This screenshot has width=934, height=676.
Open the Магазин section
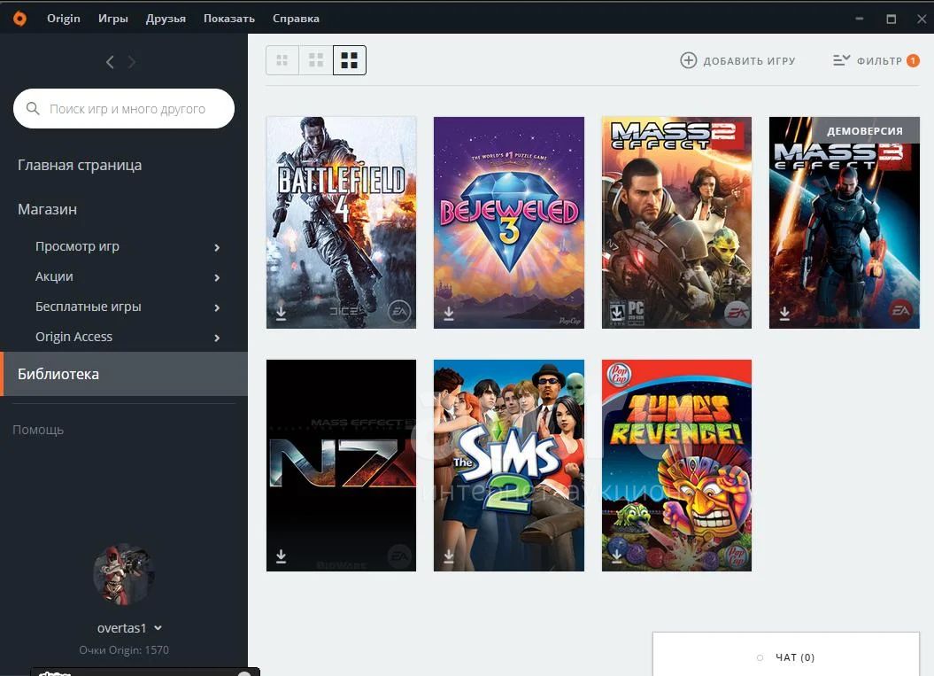point(47,209)
